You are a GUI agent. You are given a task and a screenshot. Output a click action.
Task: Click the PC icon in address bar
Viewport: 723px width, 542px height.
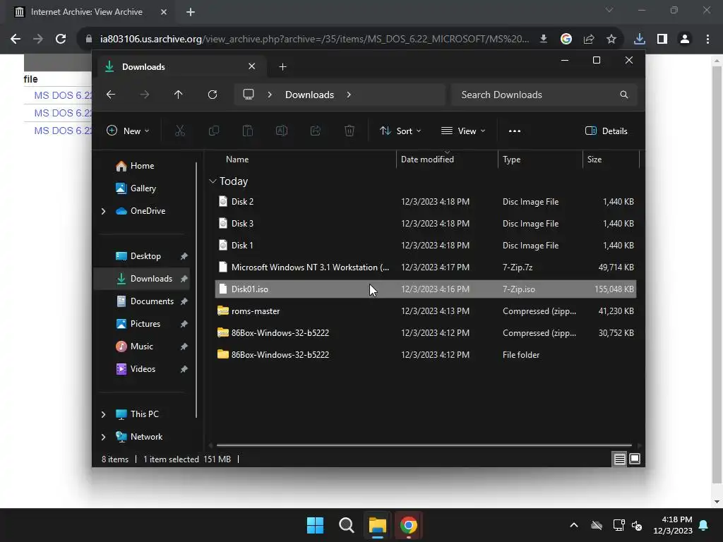click(249, 95)
